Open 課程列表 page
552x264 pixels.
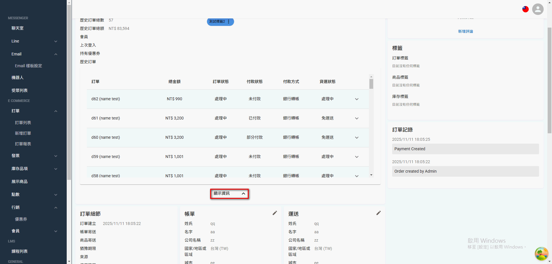(20, 251)
